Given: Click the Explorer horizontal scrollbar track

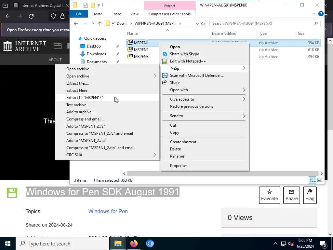Looking at the screenshot, I should [223, 174].
